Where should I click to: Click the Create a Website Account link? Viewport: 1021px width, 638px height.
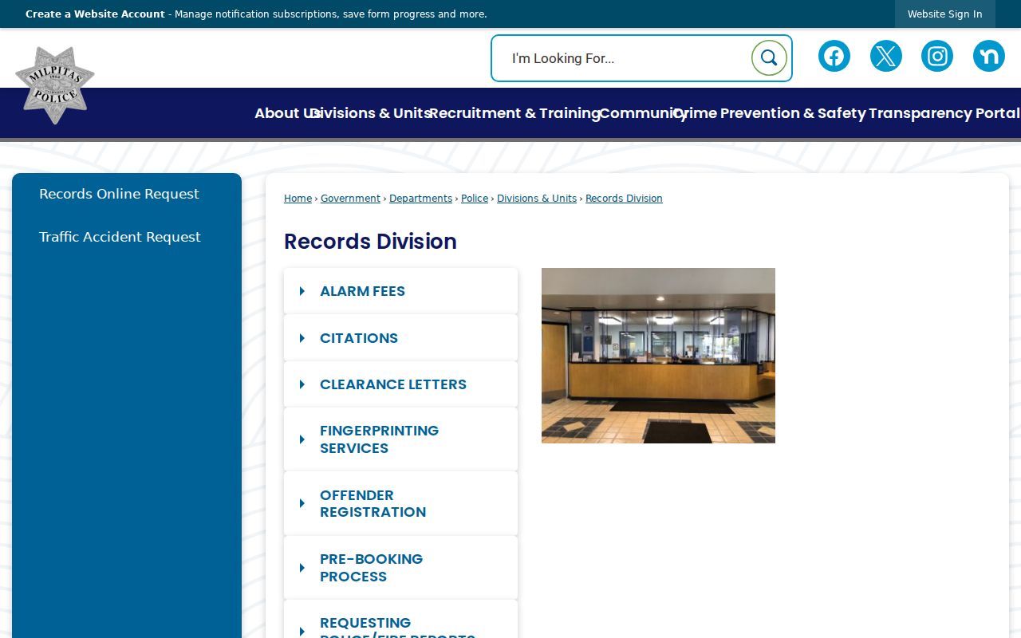click(x=95, y=14)
